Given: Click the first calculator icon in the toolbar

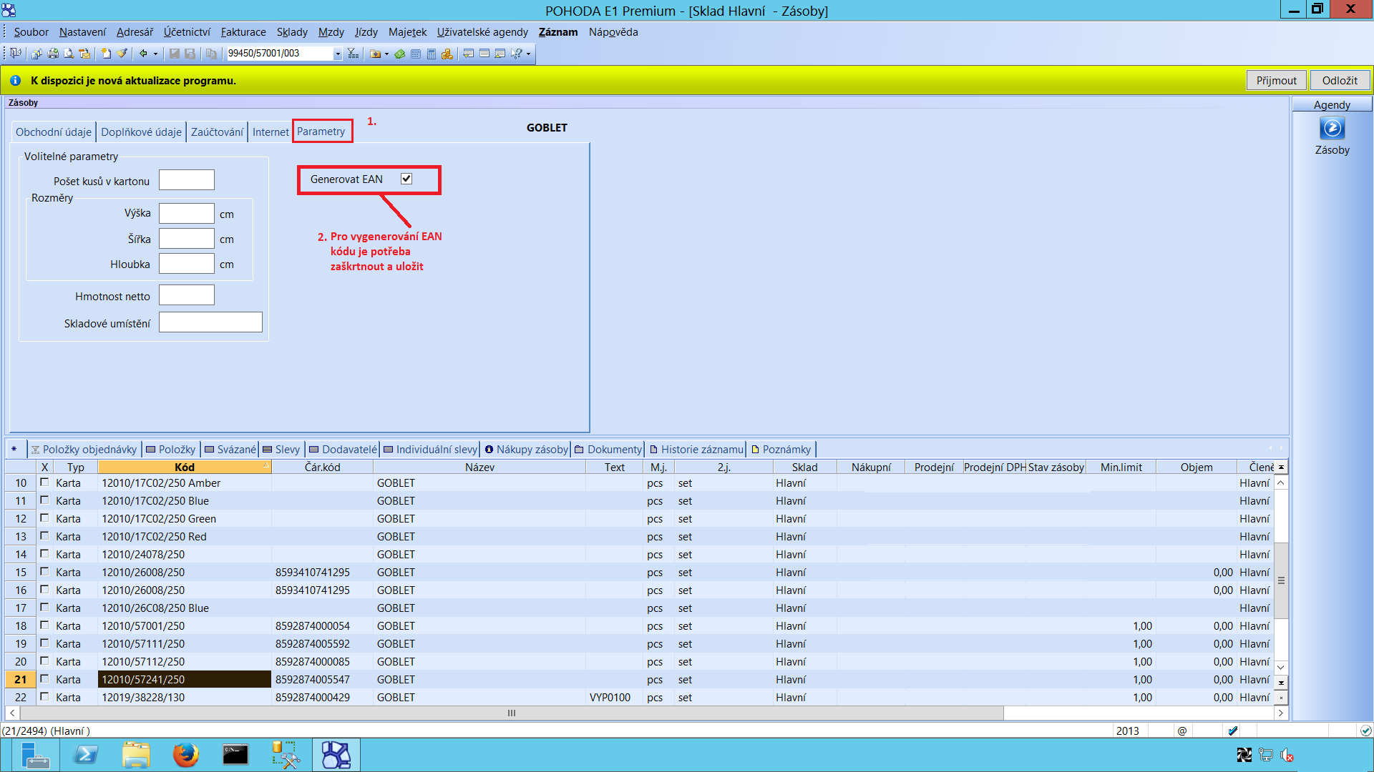Looking at the screenshot, I should tap(416, 54).
